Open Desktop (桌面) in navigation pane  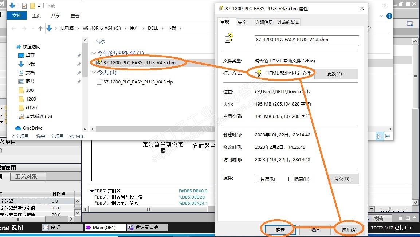pyautogui.click(x=30, y=55)
